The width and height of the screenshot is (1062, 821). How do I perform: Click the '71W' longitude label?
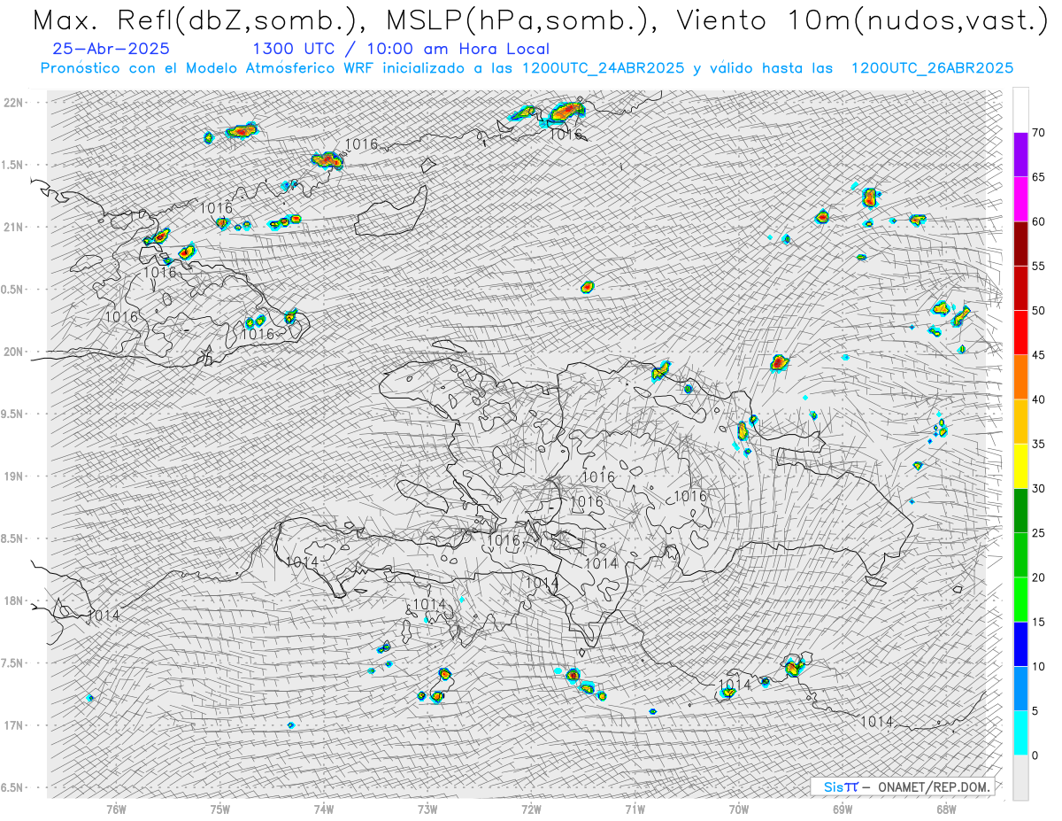[635, 808]
